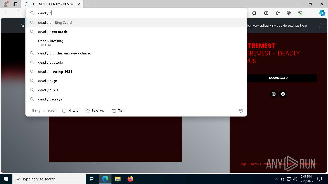This screenshot has width=328, height=184.
Task: Select the 'deadly birds' suggestion
Action: pos(136,90)
